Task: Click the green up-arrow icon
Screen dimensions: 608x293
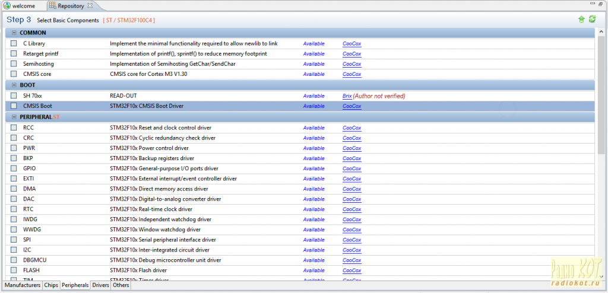Action: click(x=581, y=20)
